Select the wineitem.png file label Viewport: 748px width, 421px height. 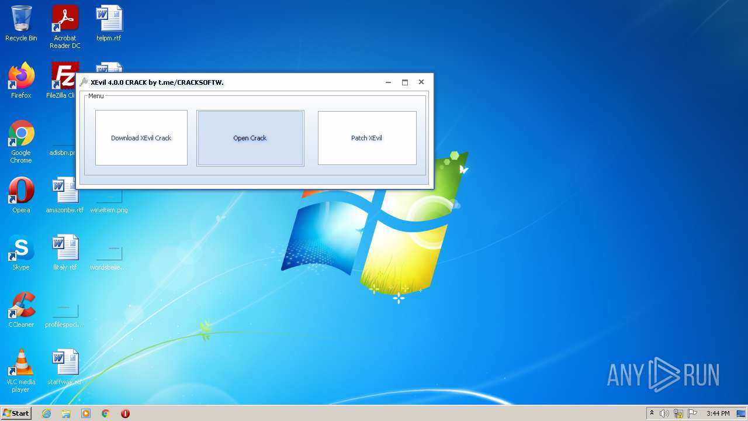coord(109,210)
